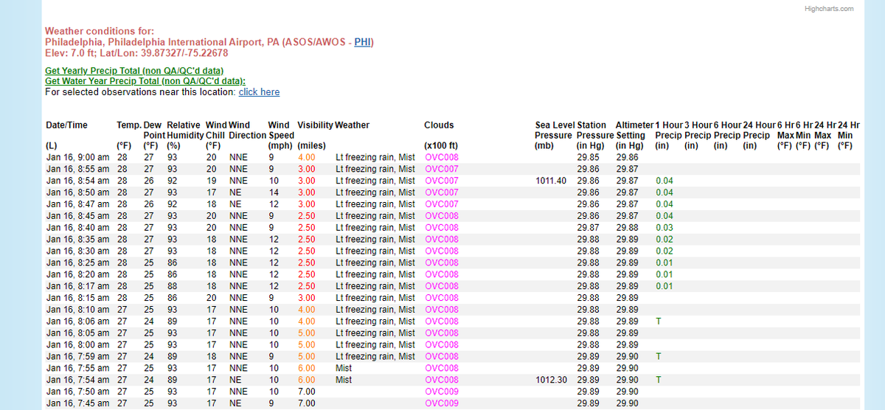Click the 'Jan 16, 8:47 am' timestamp
This screenshot has width=885, height=410.
77,204
